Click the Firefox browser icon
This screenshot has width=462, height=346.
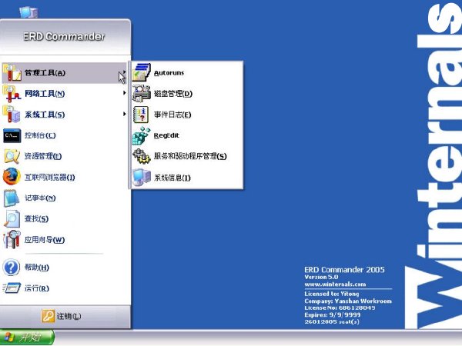click(12, 177)
